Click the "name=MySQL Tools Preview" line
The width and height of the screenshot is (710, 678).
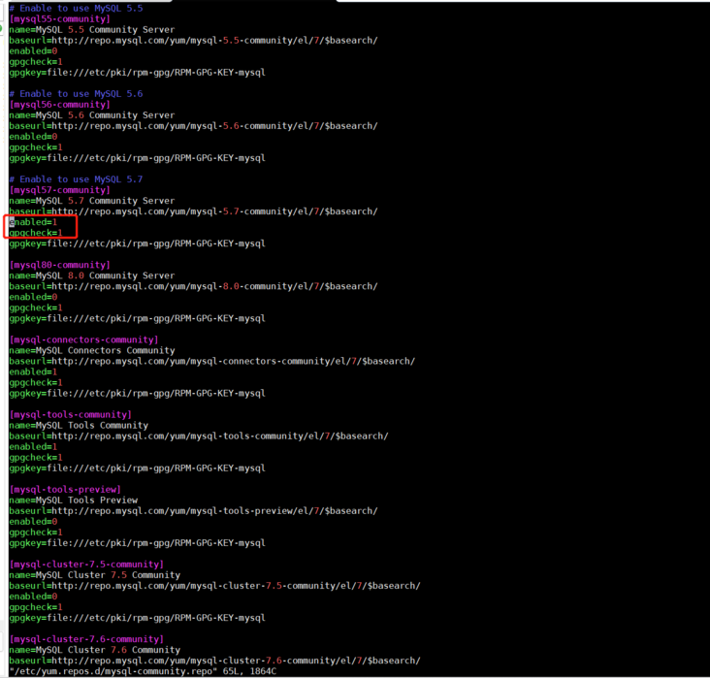pos(74,500)
